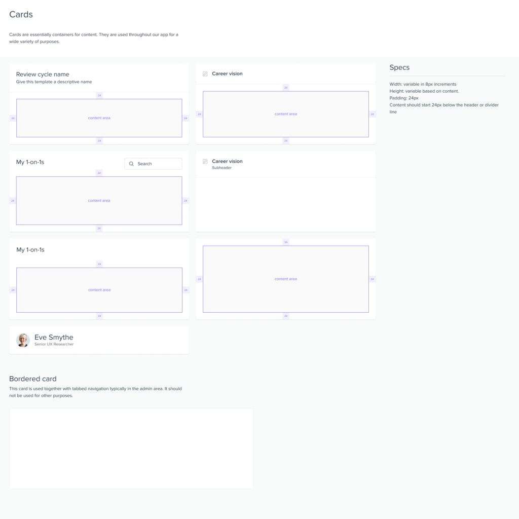Click the Specs heading
This screenshot has width=519, height=519.
tap(399, 67)
